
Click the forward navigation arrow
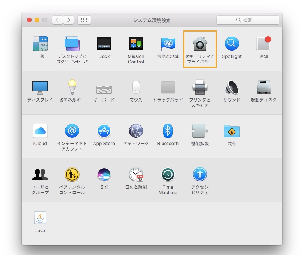point(69,20)
